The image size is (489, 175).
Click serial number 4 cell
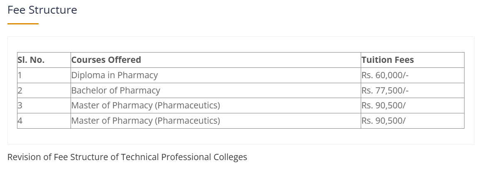coord(20,121)
